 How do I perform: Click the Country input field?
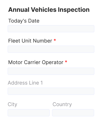point(73,113)
